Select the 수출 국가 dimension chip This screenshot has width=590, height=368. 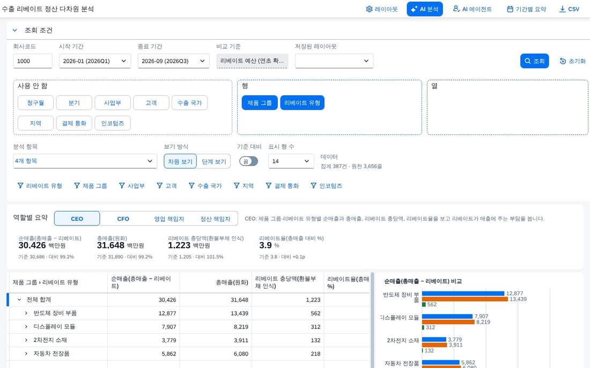(190, 103)
